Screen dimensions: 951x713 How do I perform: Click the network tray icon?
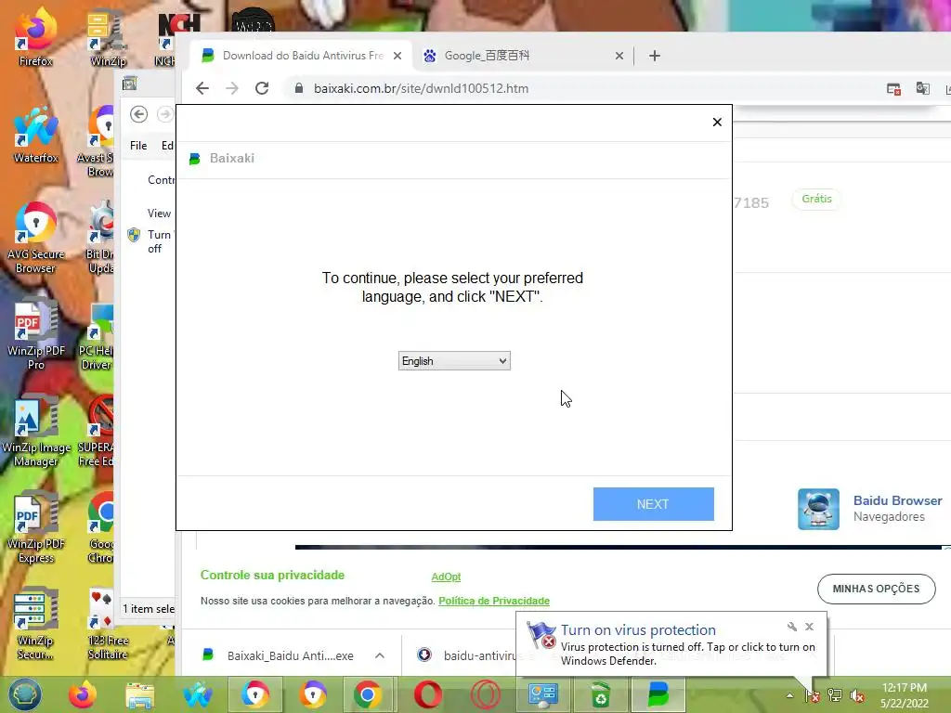(x=835, y=696)
